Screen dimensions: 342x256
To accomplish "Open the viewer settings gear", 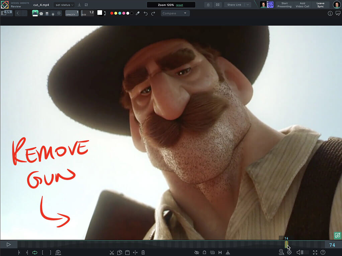I will (x=289, y=253).
